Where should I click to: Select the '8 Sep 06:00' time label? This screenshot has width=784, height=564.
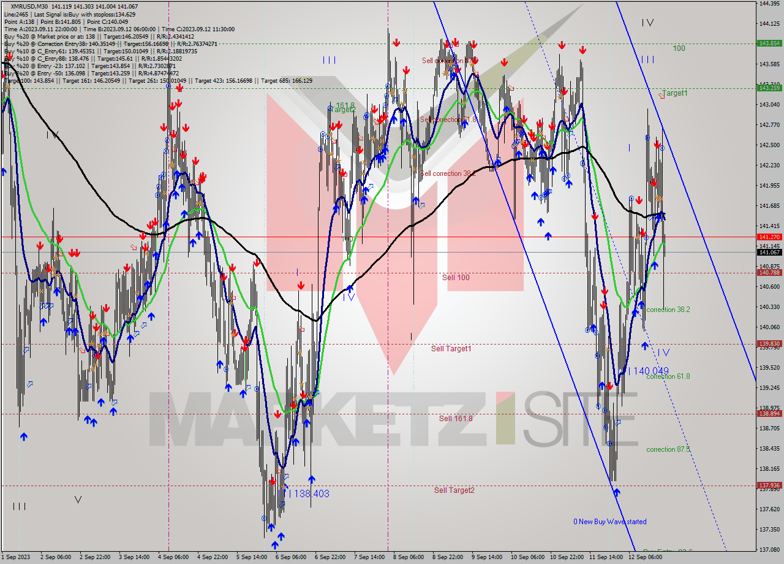pos(409,557)
